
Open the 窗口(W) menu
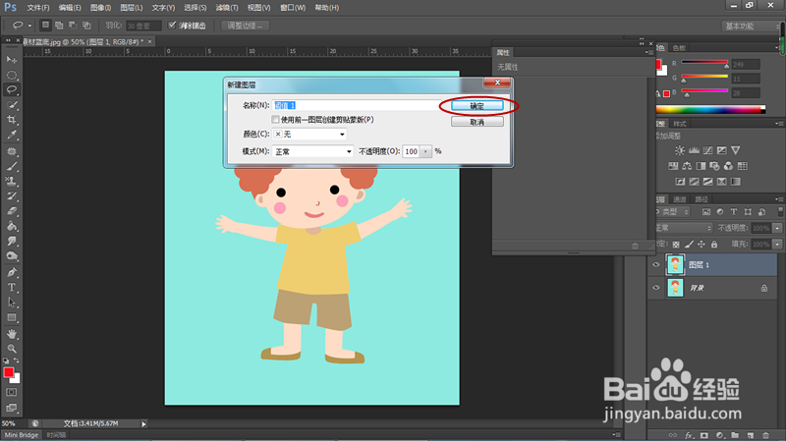pos(293,8)
